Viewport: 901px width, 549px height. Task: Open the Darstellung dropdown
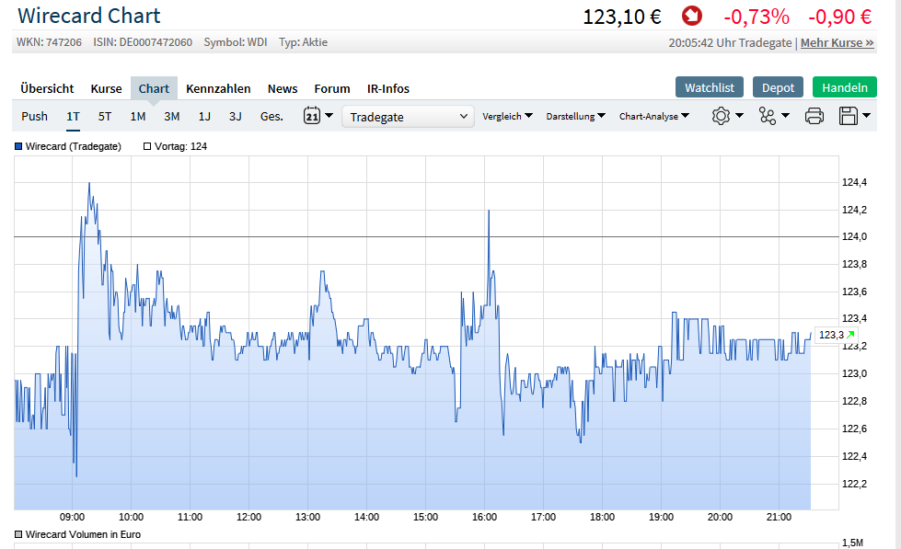576,116
